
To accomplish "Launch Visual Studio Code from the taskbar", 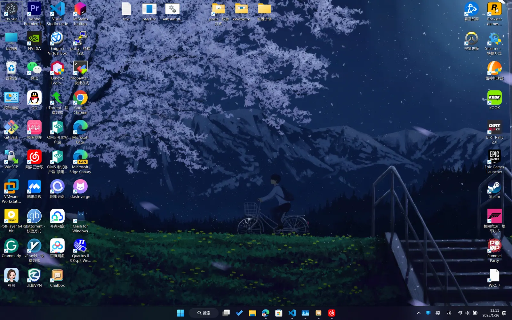I will 292,313.
